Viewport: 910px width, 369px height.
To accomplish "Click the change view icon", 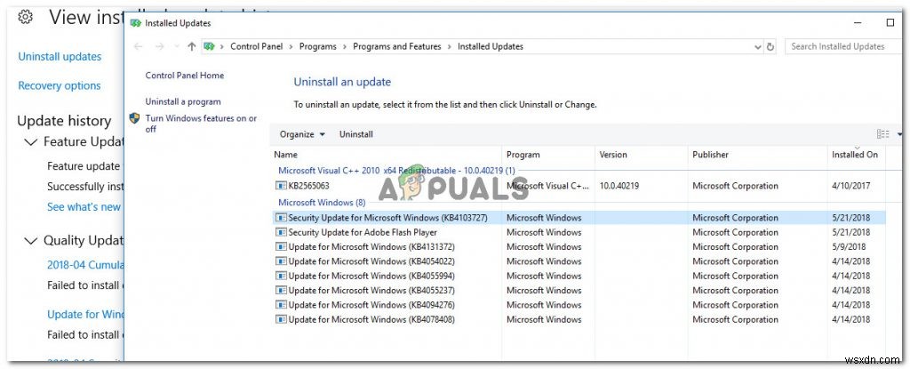I will coord(882,134).
